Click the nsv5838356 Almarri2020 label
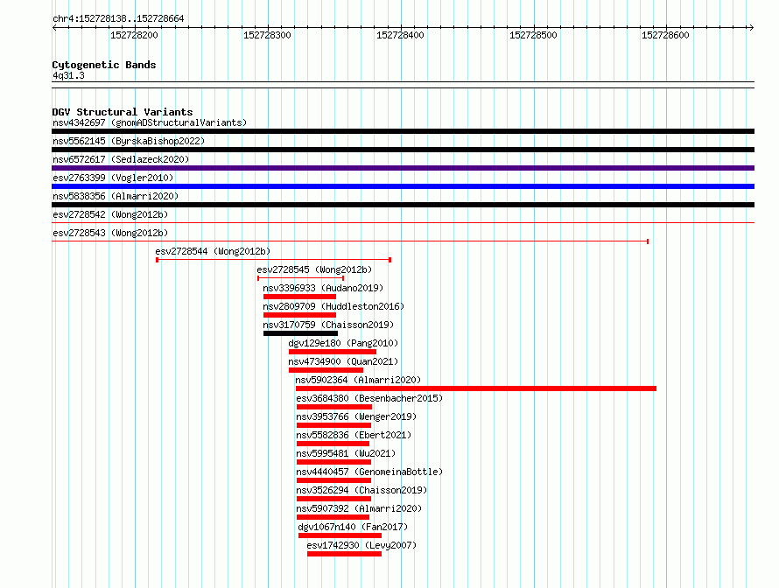The width and height of the screenshot is (779, 588). pyautogui.click(x=116, y=196)
